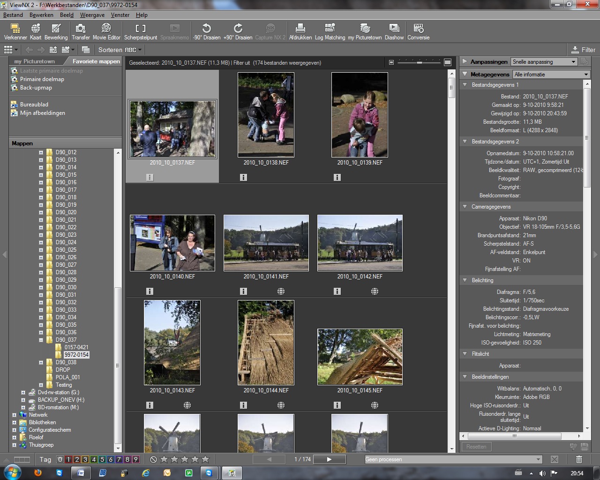Start the Diashow slideshow

click(x=394, y=31)
